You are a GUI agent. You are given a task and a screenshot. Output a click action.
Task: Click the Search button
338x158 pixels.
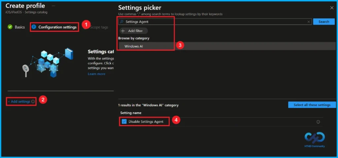(x=324, y=21)
